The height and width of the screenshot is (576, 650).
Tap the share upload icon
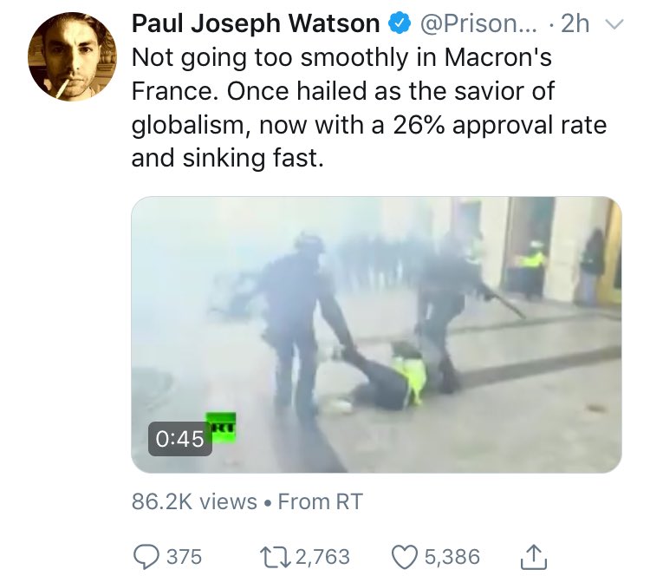[x=534, y=557]
